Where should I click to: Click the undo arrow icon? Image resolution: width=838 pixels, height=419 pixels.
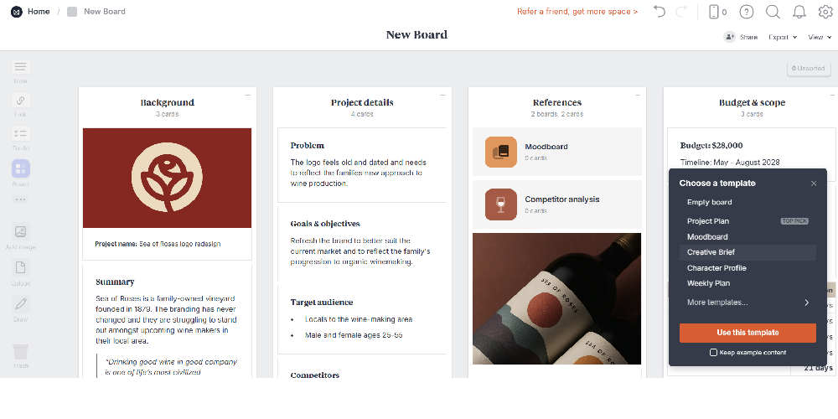tap(660, 12)
